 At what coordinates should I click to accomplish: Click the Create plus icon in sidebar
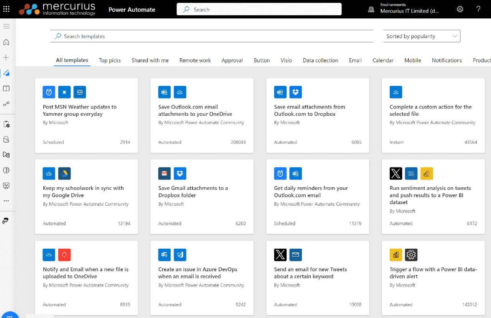click(x=6, y=57)
